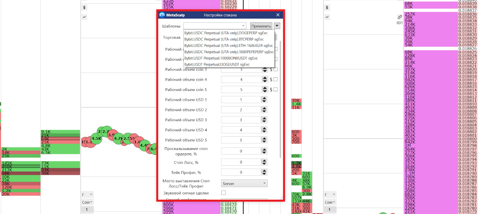Click the Торговля tab label

coord(172,37)
